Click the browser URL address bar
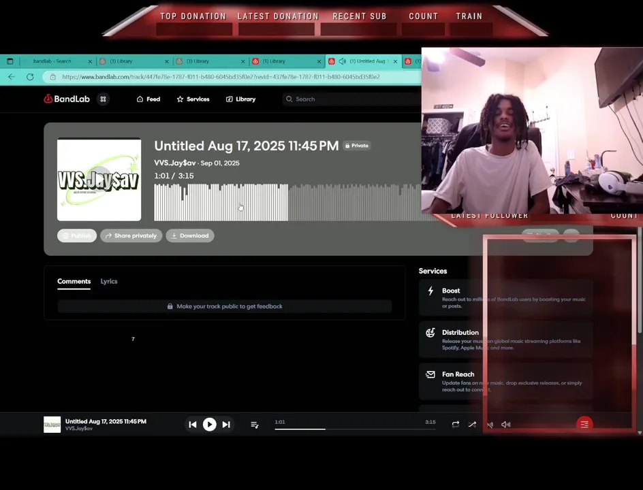The image size is (643, 490). (232, 77)
